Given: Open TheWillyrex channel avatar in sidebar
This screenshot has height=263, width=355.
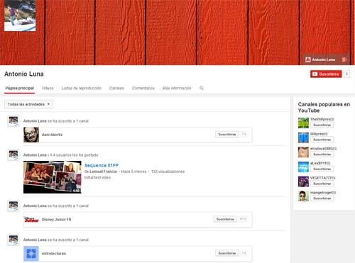Looking at the screenshot, I should pos(303,123).
